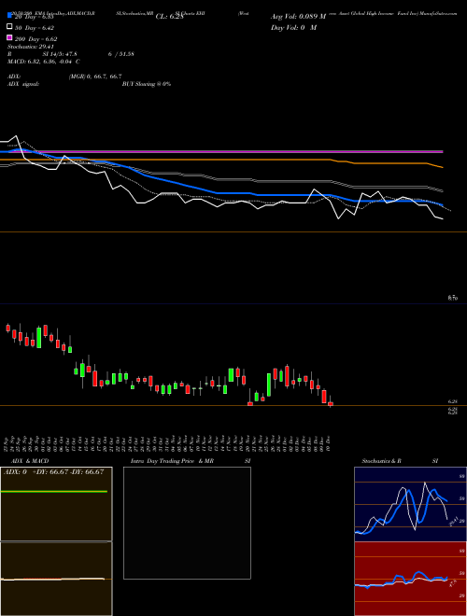
Task: Click the '(MGR) 0, 66.7, 66.7' ADX values
Action: click(95, 77)
